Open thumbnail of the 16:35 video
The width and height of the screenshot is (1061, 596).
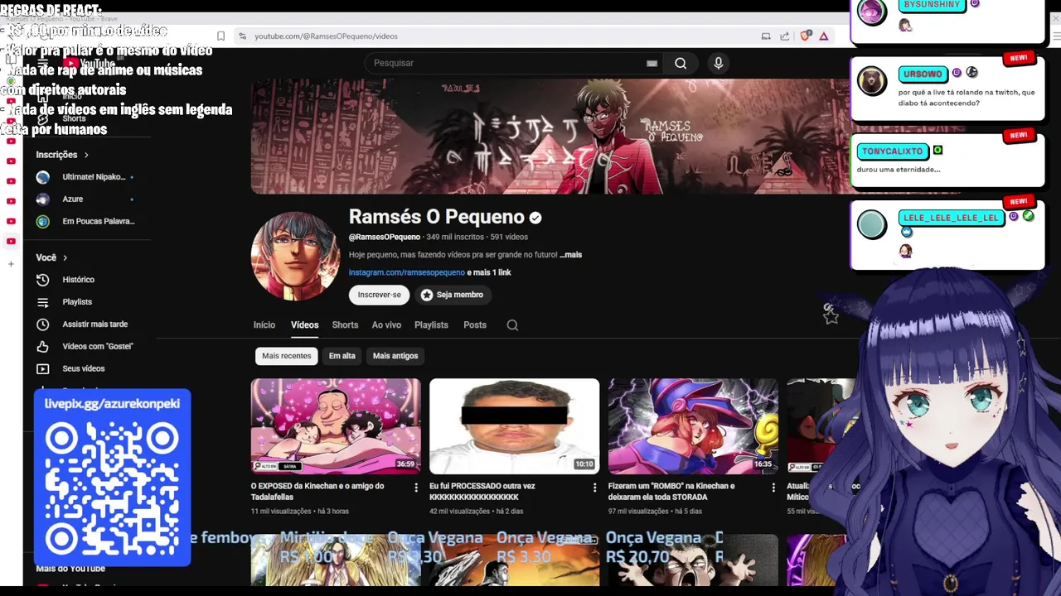click(693, 426)
